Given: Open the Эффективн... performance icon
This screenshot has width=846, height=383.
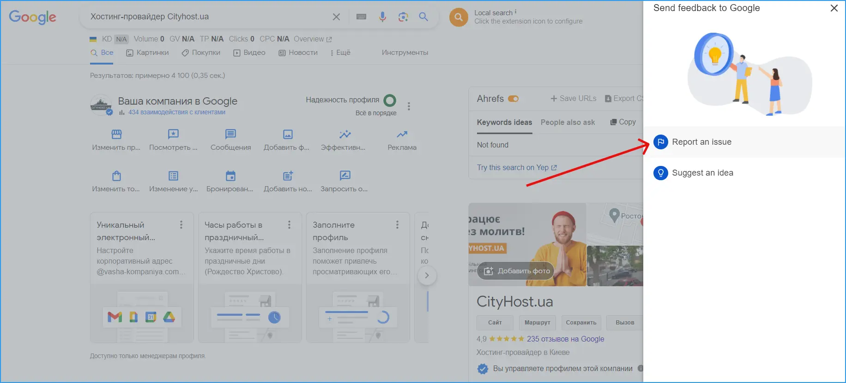Looking at the screenshot, I should tap(345, 134).
